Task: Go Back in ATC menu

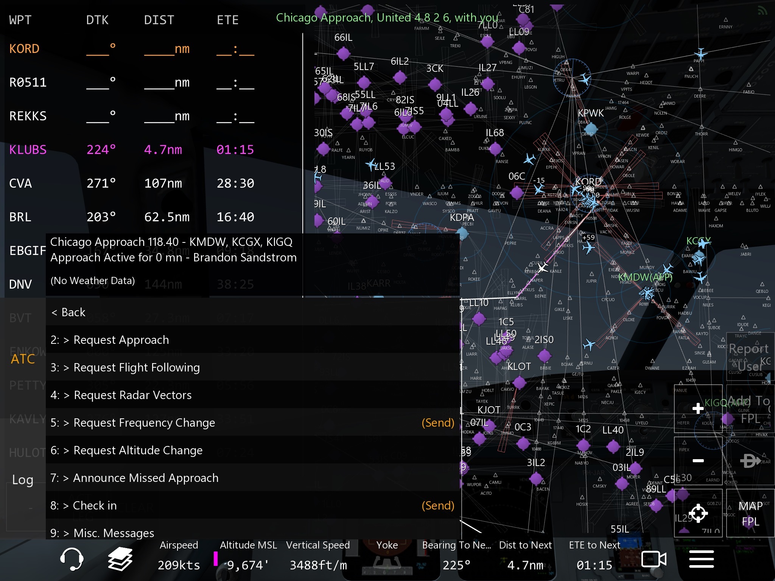Action: point(68,312)
